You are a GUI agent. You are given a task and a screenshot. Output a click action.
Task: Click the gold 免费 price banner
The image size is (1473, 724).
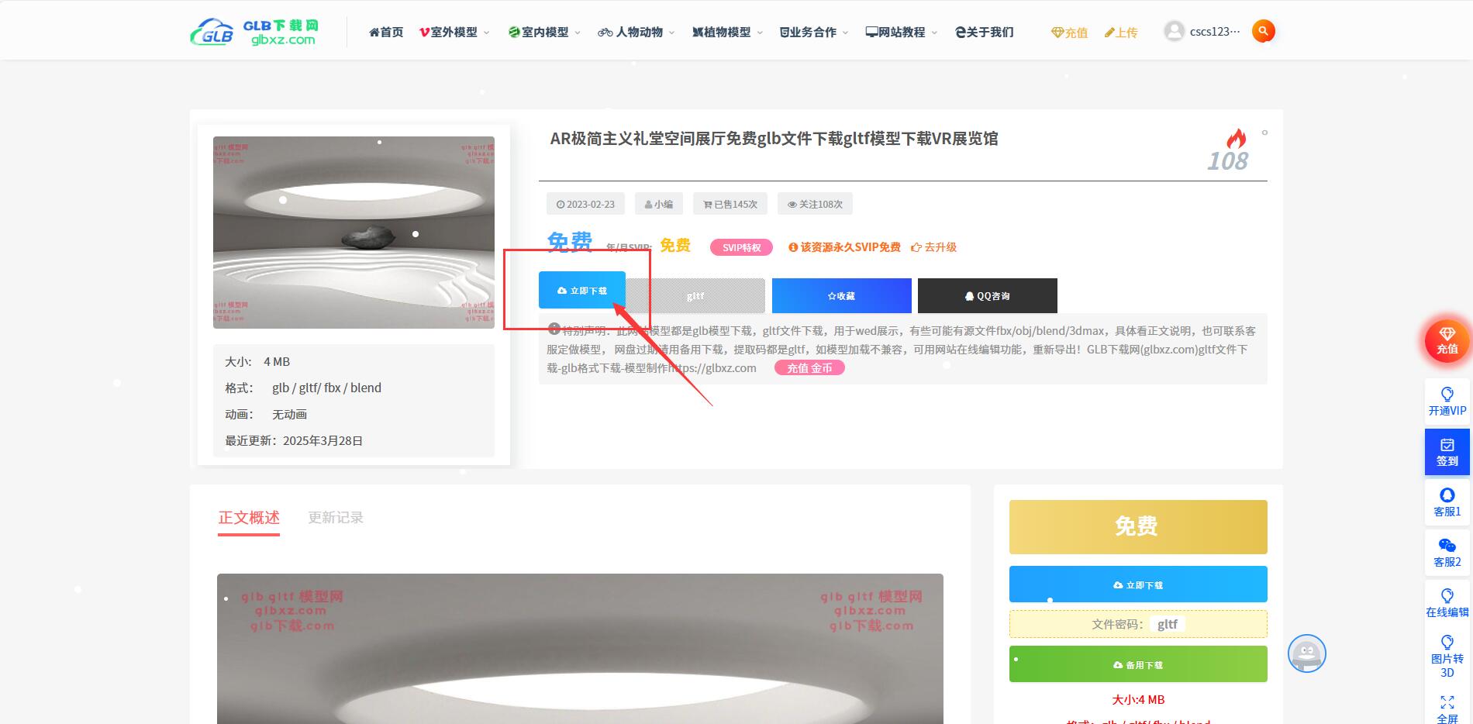point(1138,527)
